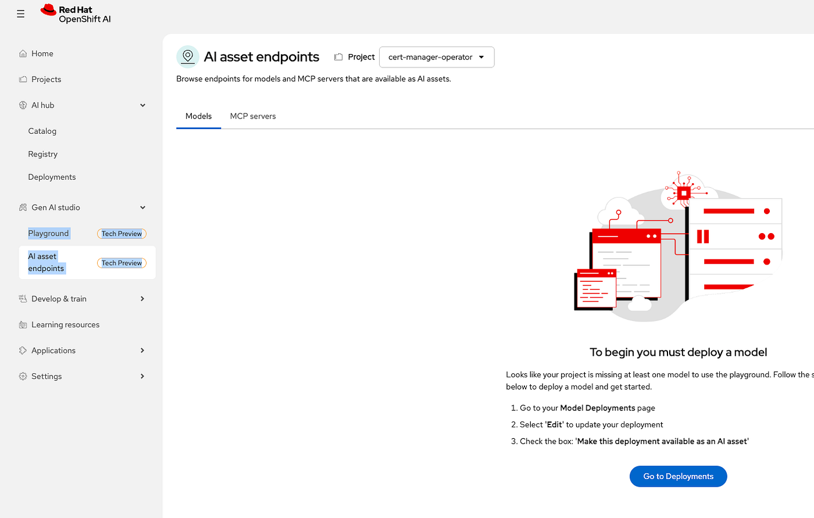Screen dimensions: 814x518
Task: Collapse the Gen AI studio chevron
Action: pyautogui.click(x=143, y=208)
